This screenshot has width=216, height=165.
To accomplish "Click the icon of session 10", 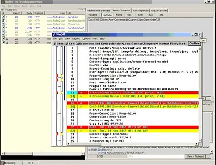I will tap(3, 39).
